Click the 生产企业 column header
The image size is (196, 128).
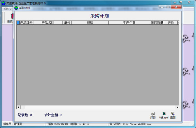coord(129,23)
